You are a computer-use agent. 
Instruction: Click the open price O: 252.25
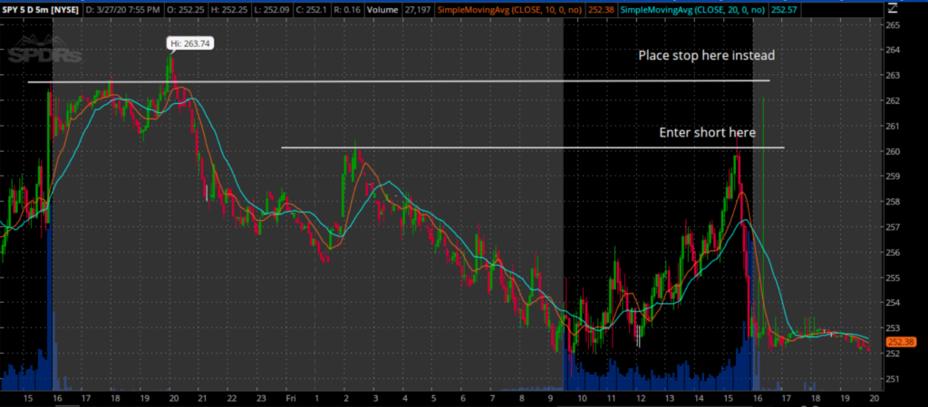click(x=185, y=9)
